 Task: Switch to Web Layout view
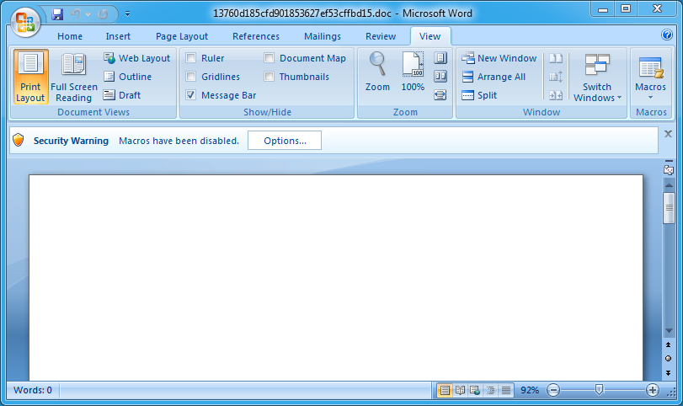pyautogui.click(x=136, y=58)
